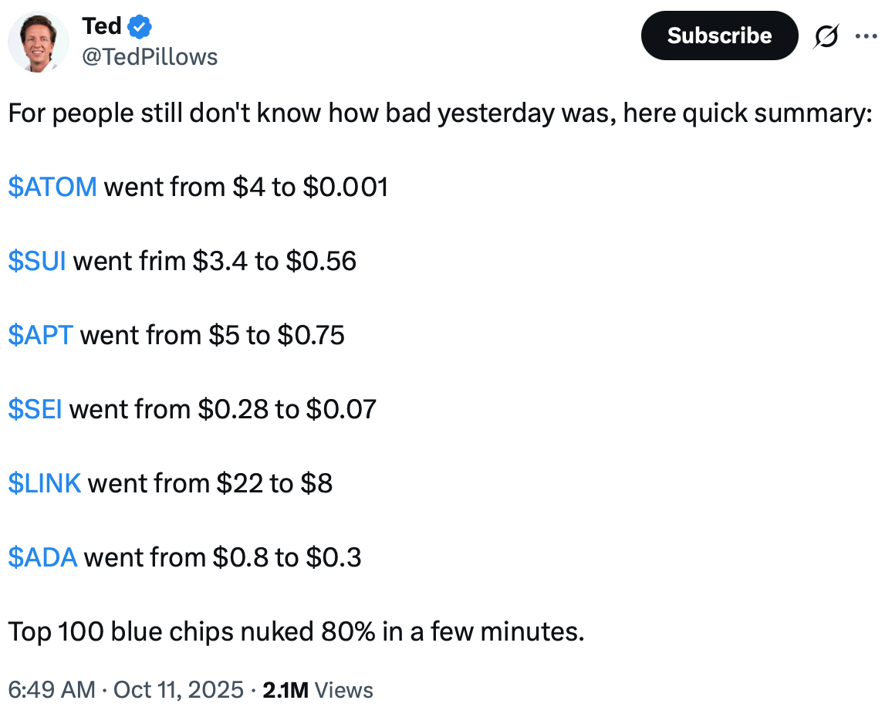Open the $ADA cashtag link

pos(42,557)
